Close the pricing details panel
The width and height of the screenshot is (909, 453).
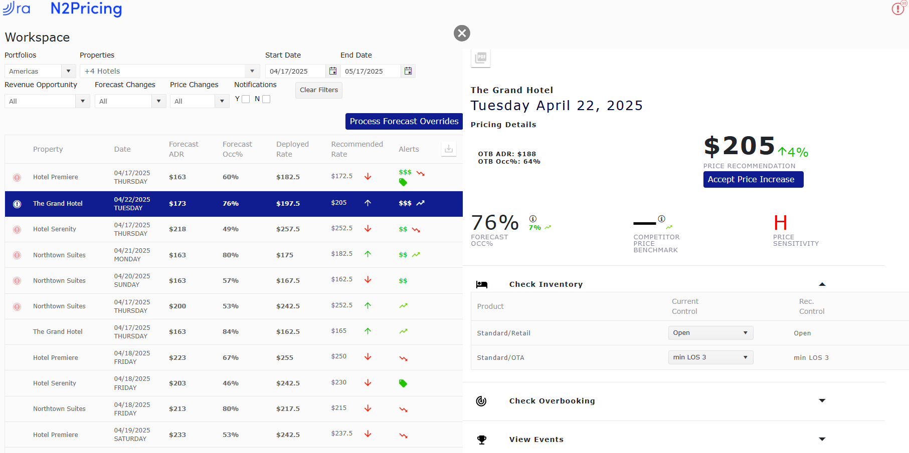click(x=462, y=33)
